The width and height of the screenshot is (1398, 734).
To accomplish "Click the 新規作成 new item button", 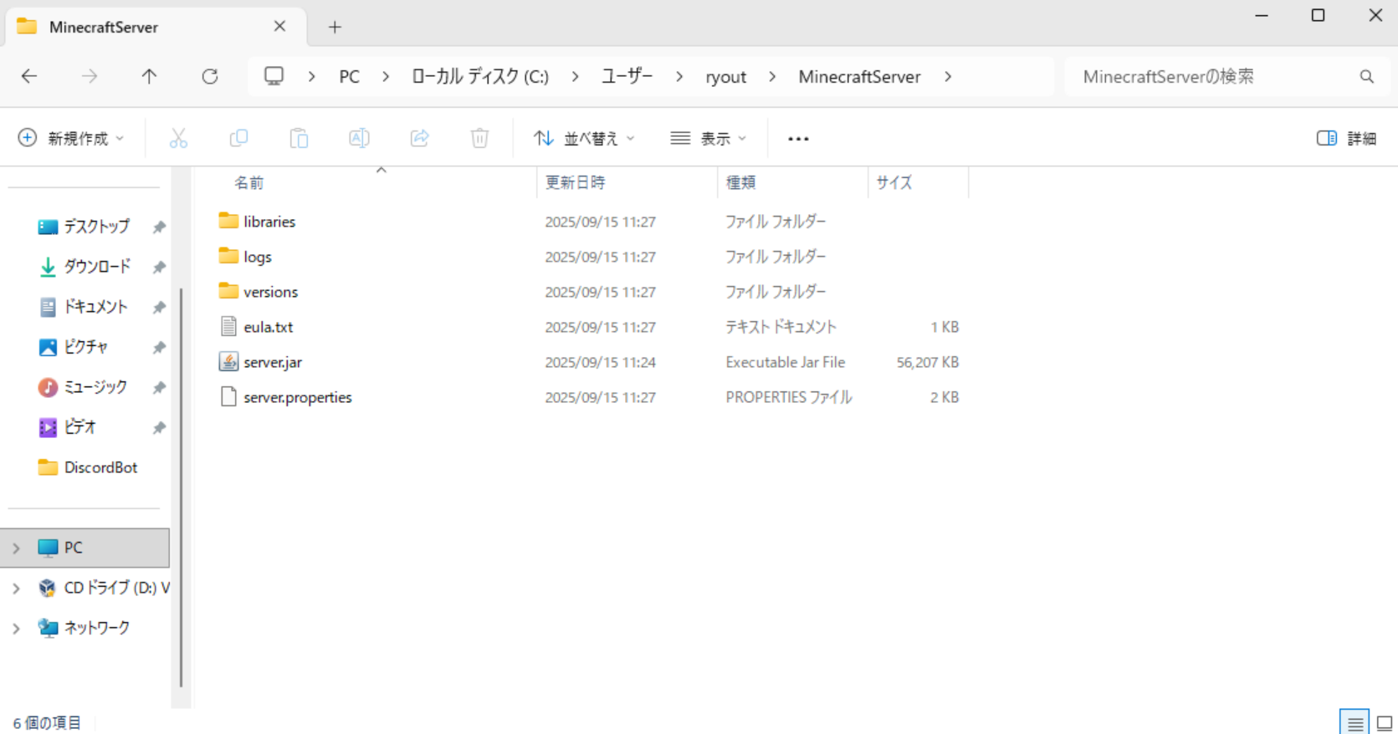I will pos(71,138).
